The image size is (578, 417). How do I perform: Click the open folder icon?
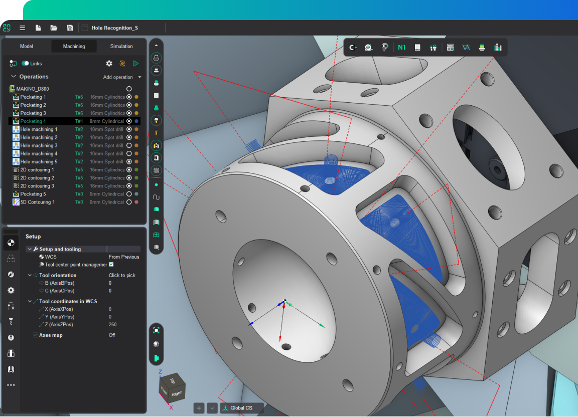(54, 28)
